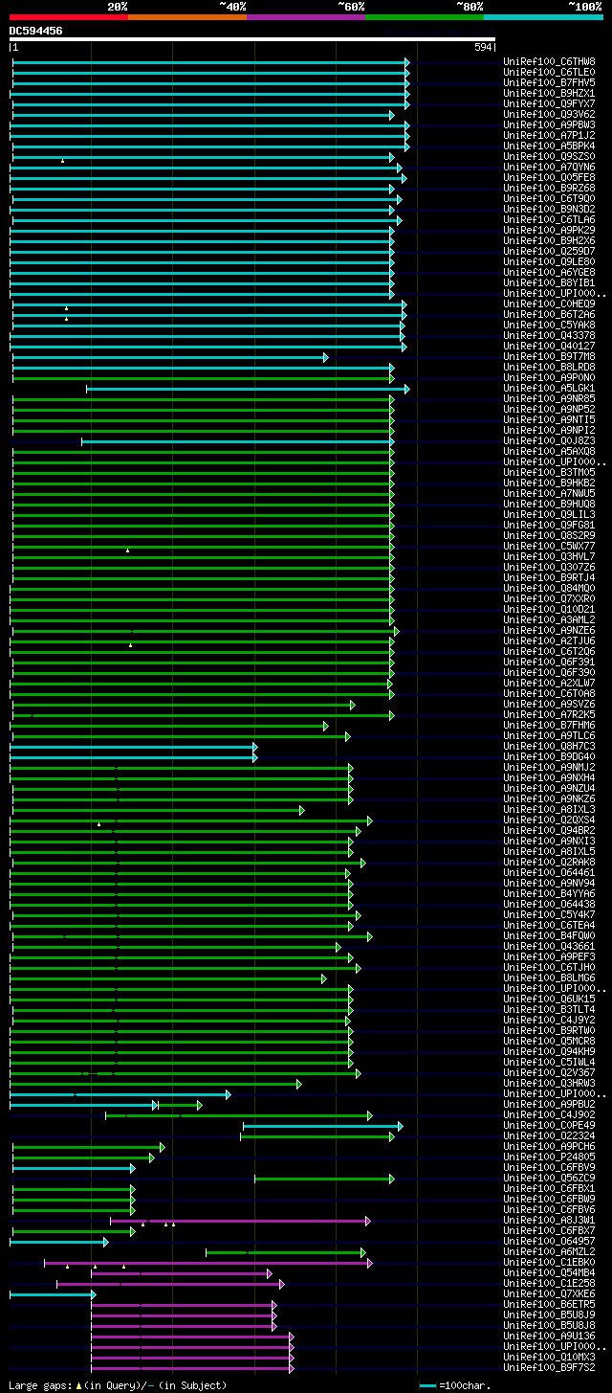Click hit label UniRef100_C0HEQ9
The height and width of the screenshot is (1393, 612).
tap(549, 303)
